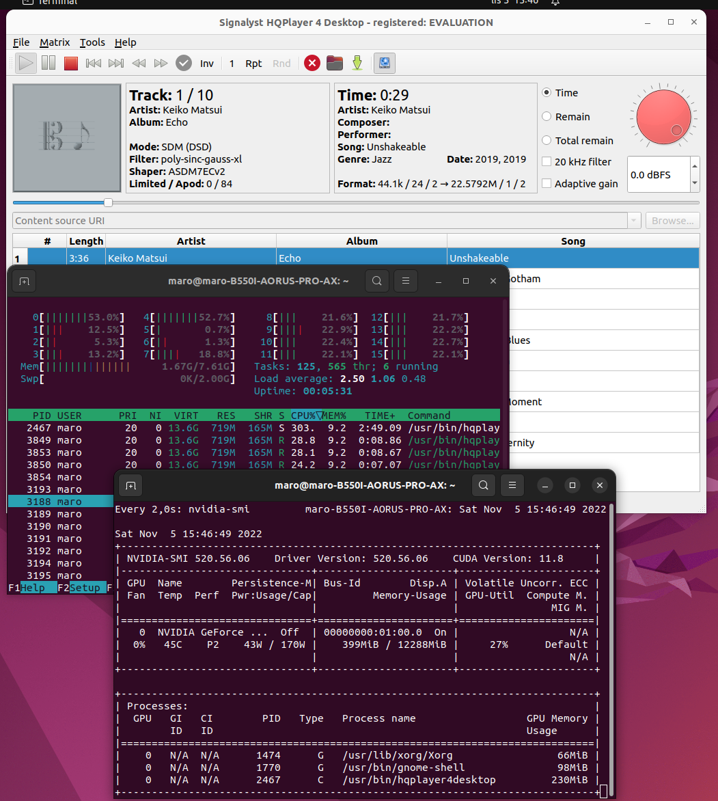Open files using the folder icon
718x801 pixels.
coord(335,64)
